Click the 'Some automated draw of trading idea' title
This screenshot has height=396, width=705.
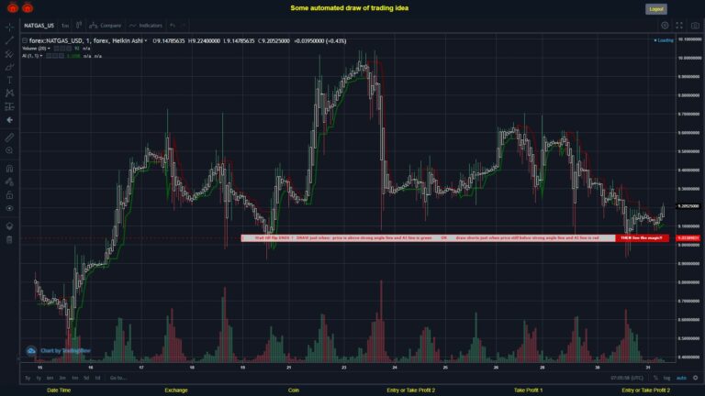pyautogui.click(x=350, y=8)
